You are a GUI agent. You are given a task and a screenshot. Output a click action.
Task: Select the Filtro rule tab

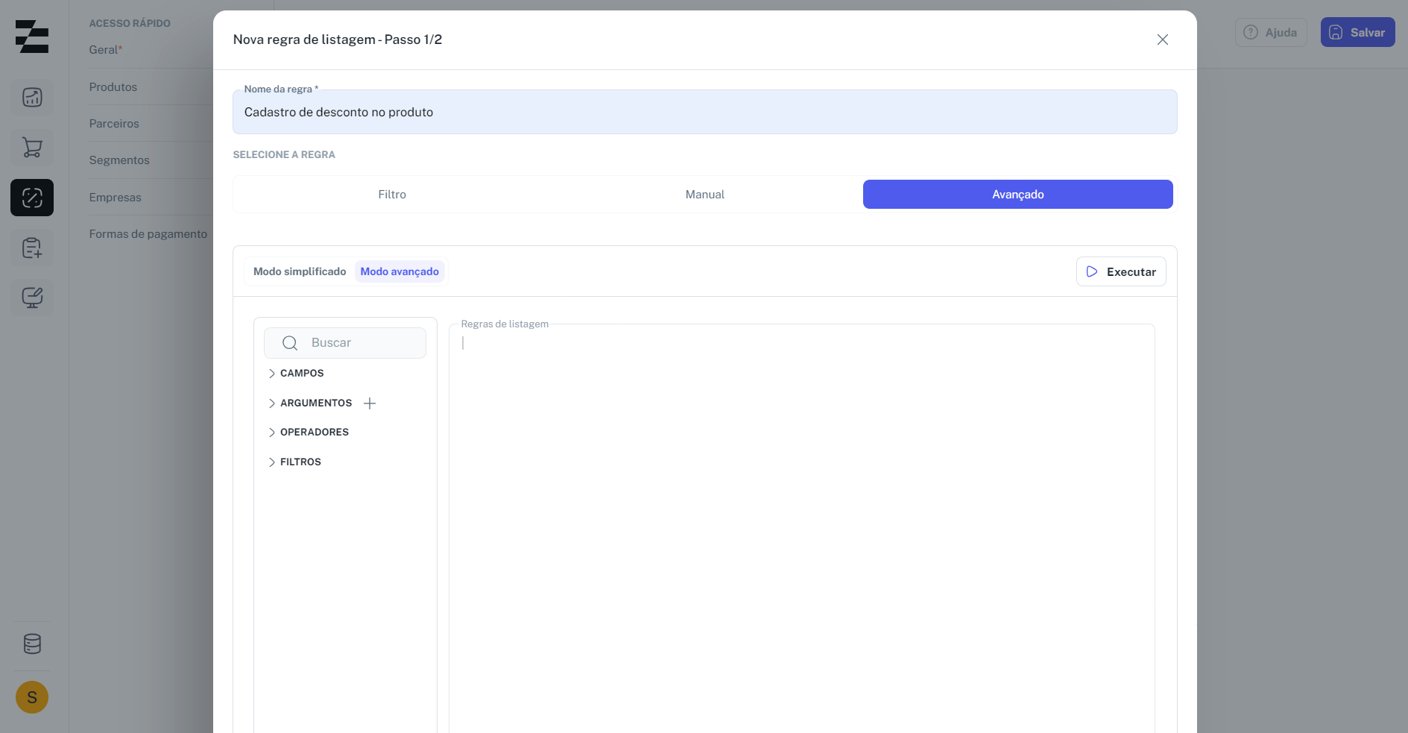[392, 195]
